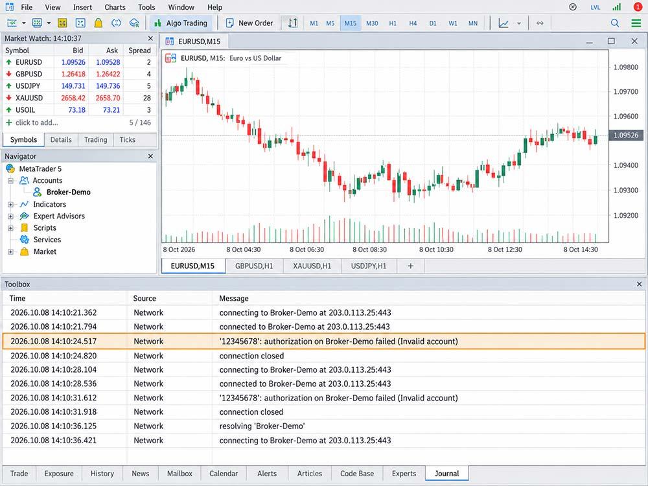Add a new chart tab with the plus button
Viewport: 648px width, 486px height.
pos(410,266)
